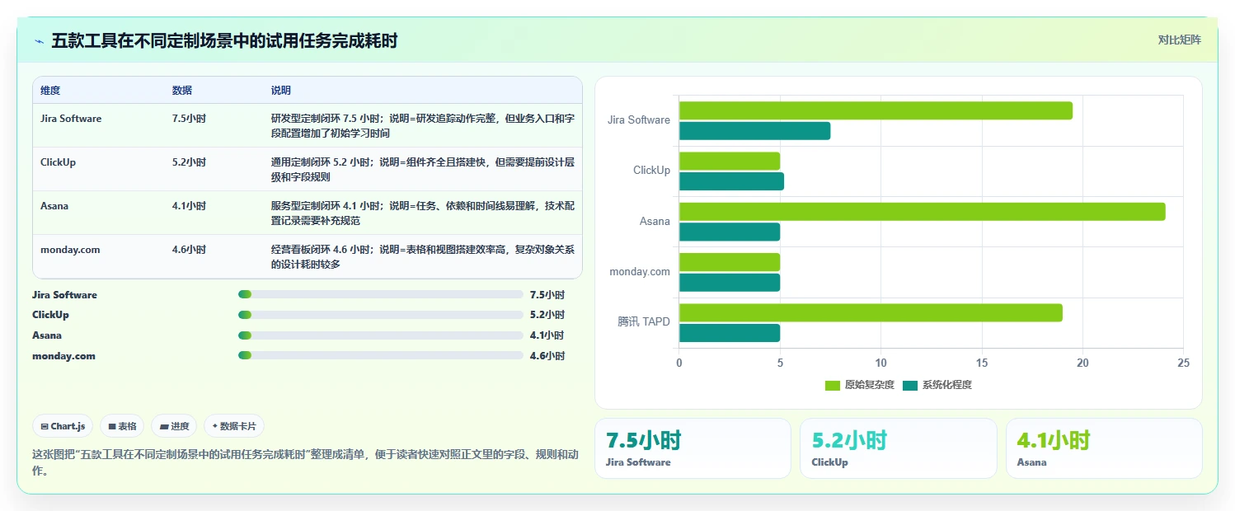Click ClickUp's teal chart bar
Image resolution: width=1235 pixels, height=511 pixels.
click(731, 181)
